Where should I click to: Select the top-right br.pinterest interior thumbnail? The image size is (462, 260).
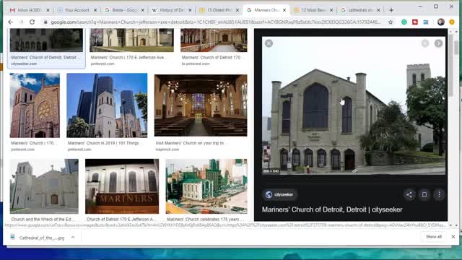(214, 40)
